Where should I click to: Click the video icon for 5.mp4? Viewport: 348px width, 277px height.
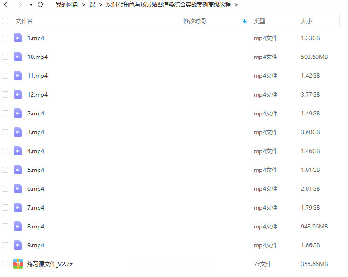18,170
